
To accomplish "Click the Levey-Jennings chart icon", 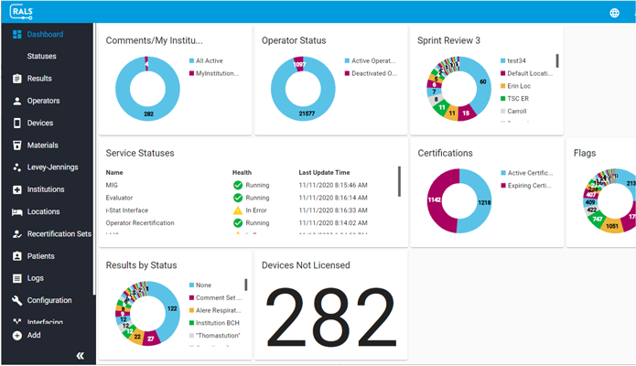I will [x=17, y=167].
